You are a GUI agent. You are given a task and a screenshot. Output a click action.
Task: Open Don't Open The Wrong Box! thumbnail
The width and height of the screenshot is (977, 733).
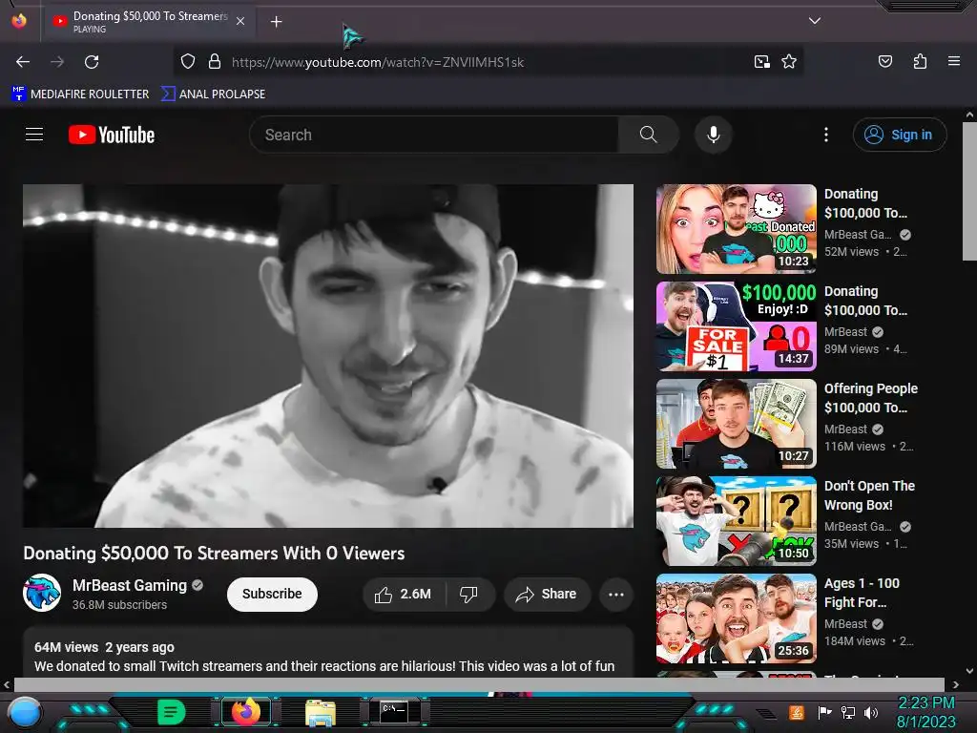pyautogui.click(x=736, y=520)
